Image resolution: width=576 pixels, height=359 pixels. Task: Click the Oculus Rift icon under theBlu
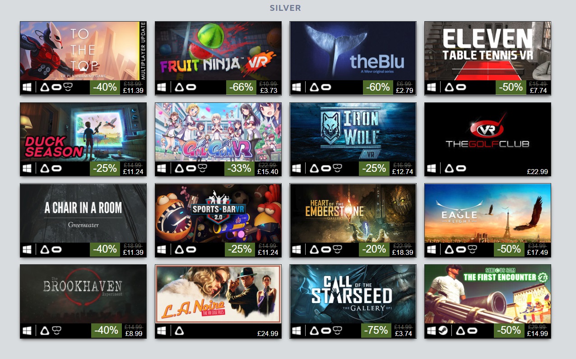pyautogui.click(x=325, y=87)
